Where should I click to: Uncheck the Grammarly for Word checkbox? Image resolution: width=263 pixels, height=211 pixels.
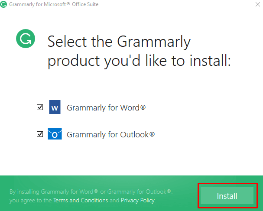[x=40, y=107]
